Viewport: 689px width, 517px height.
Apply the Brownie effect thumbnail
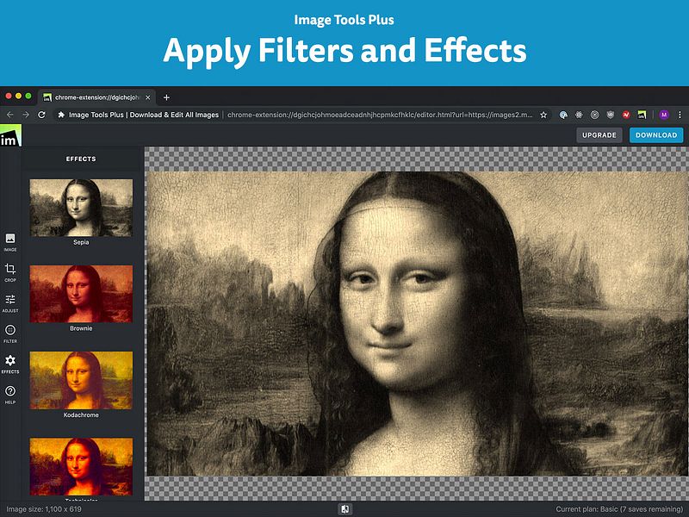pyautogui.click(x=81, y=294)
